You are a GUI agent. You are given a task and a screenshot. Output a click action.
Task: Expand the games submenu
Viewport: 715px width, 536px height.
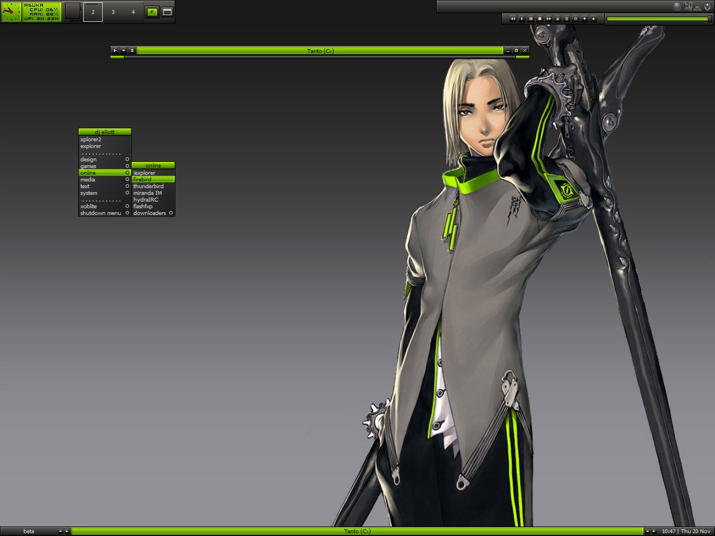coord(104,166)
